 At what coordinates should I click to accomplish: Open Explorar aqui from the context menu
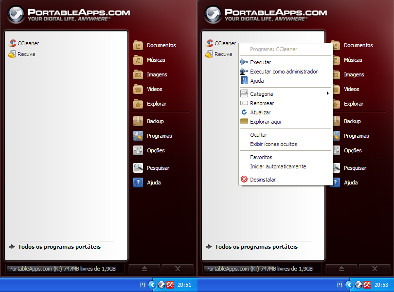point(269,121)
